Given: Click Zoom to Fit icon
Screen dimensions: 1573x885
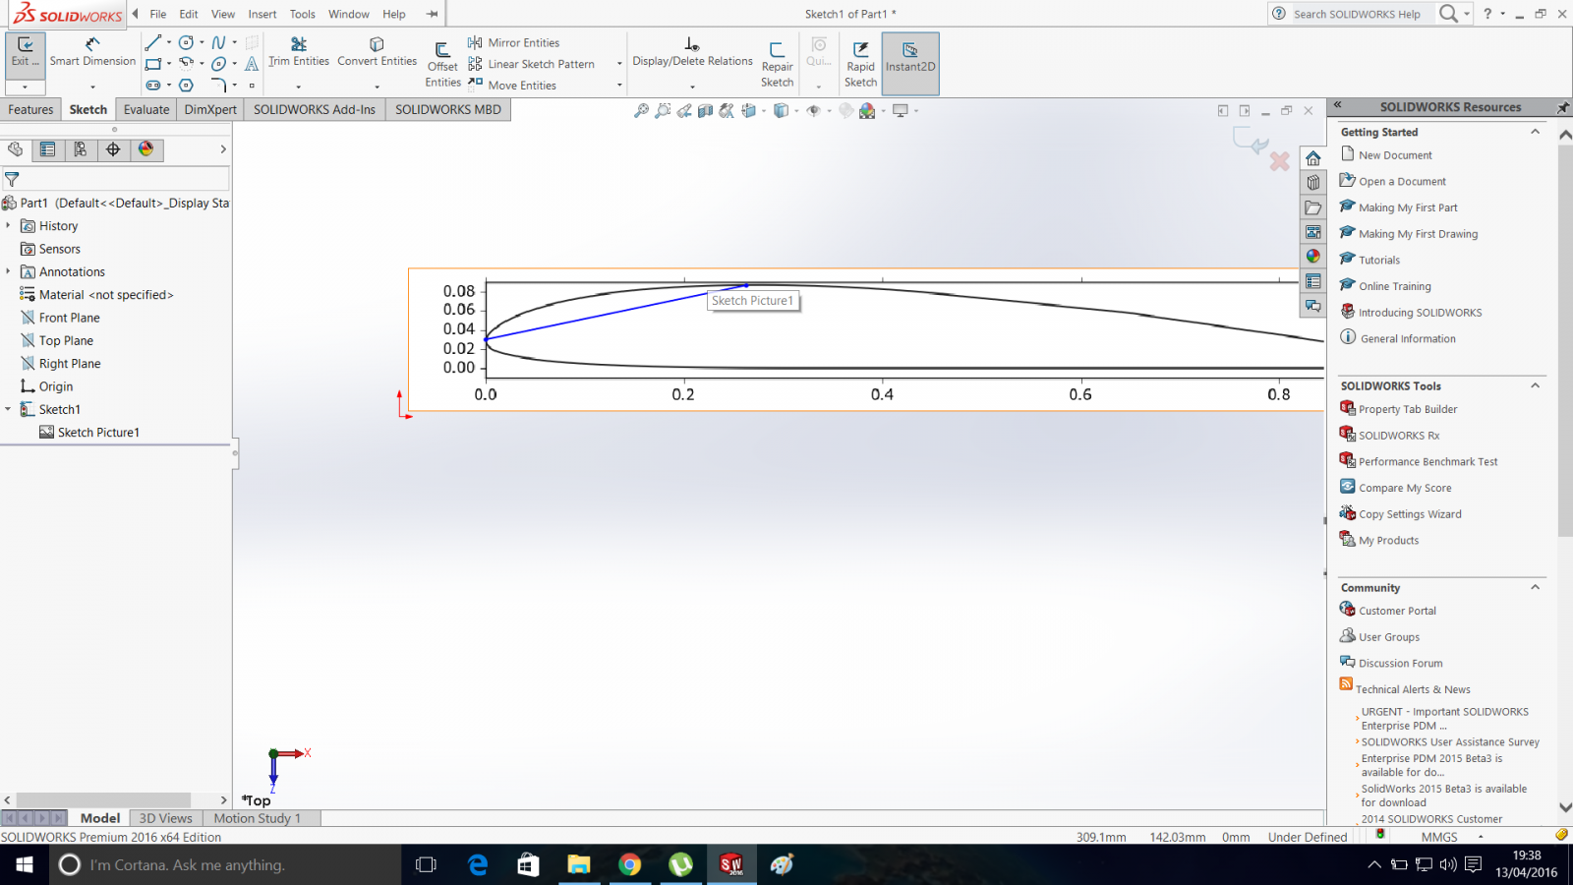Looking at the screenshot, I should 641,111.
